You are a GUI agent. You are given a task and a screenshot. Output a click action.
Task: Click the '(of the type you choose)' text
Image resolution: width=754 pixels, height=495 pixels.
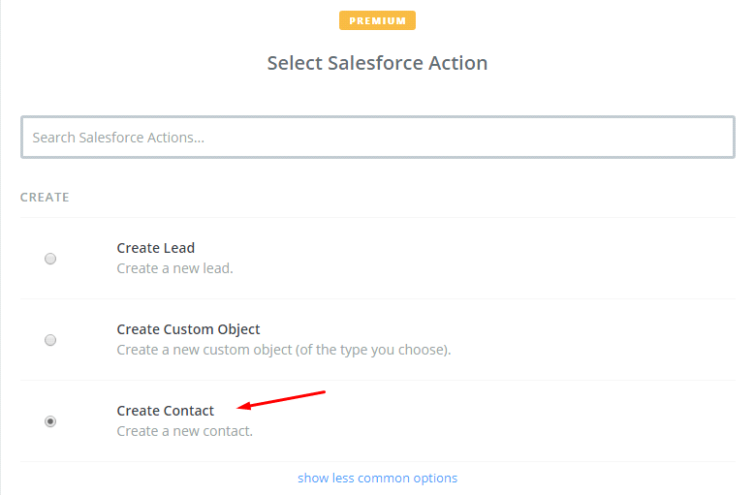377,350
